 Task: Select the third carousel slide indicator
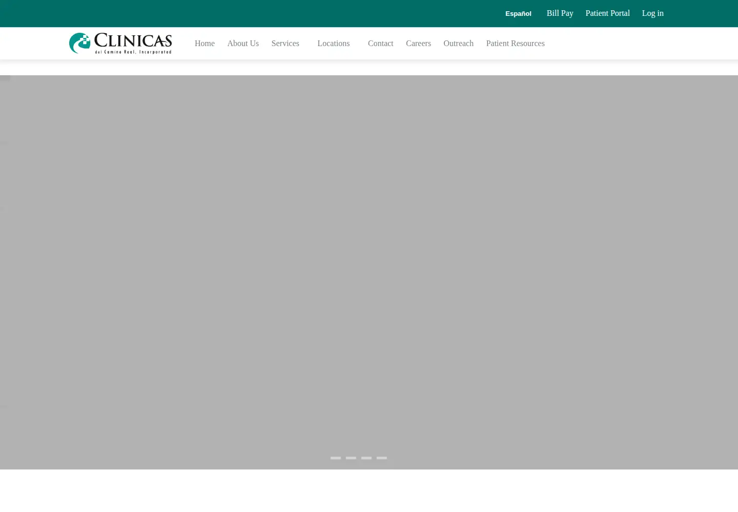pos(366,458)
